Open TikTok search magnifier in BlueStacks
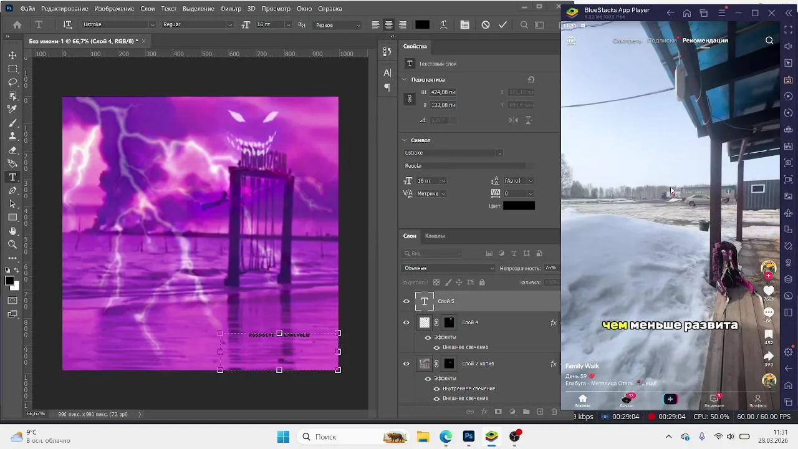This screenshot has height=449, width=798. [769, 41]
